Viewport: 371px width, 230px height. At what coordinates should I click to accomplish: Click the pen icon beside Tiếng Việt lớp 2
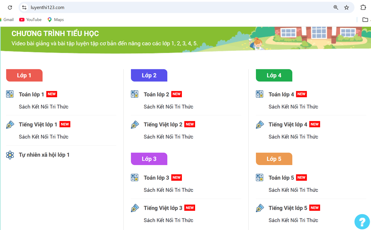tap(135, 125)
